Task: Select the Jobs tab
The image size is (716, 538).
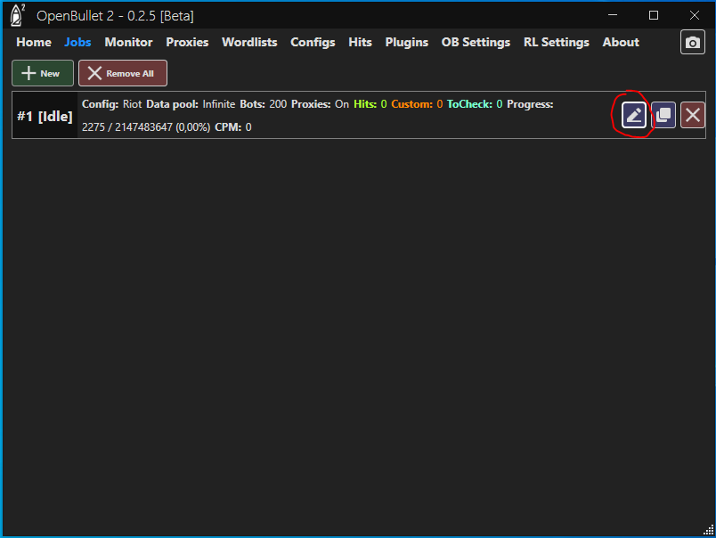Action: point(77,43)
